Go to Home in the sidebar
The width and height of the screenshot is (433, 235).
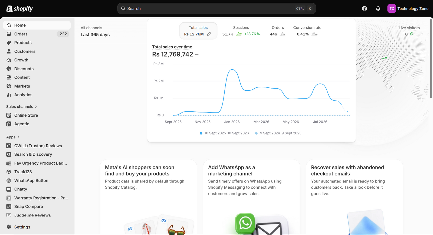(37, 25)
